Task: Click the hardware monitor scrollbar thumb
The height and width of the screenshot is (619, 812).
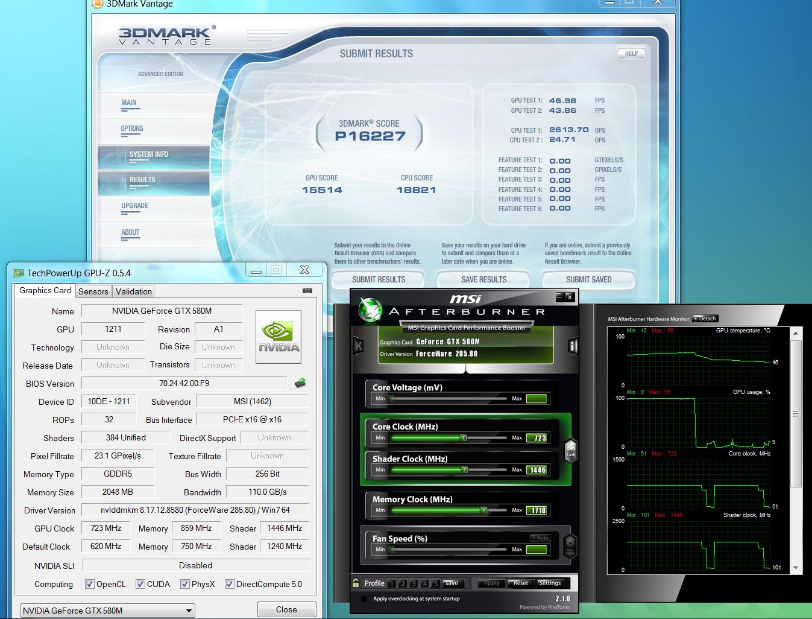Action: tap(796, 414)
